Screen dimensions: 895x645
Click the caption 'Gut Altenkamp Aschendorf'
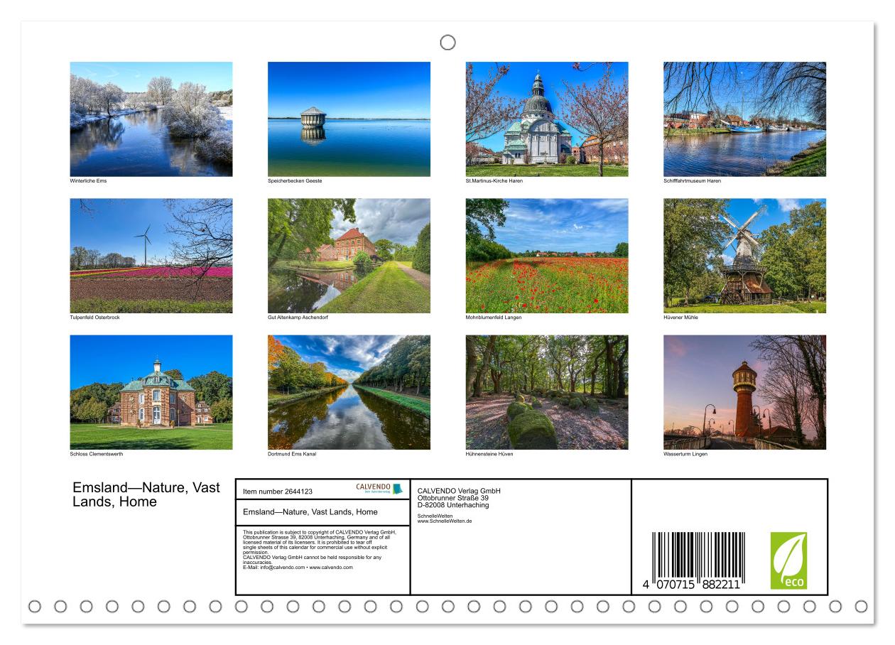tap(298, 318)
